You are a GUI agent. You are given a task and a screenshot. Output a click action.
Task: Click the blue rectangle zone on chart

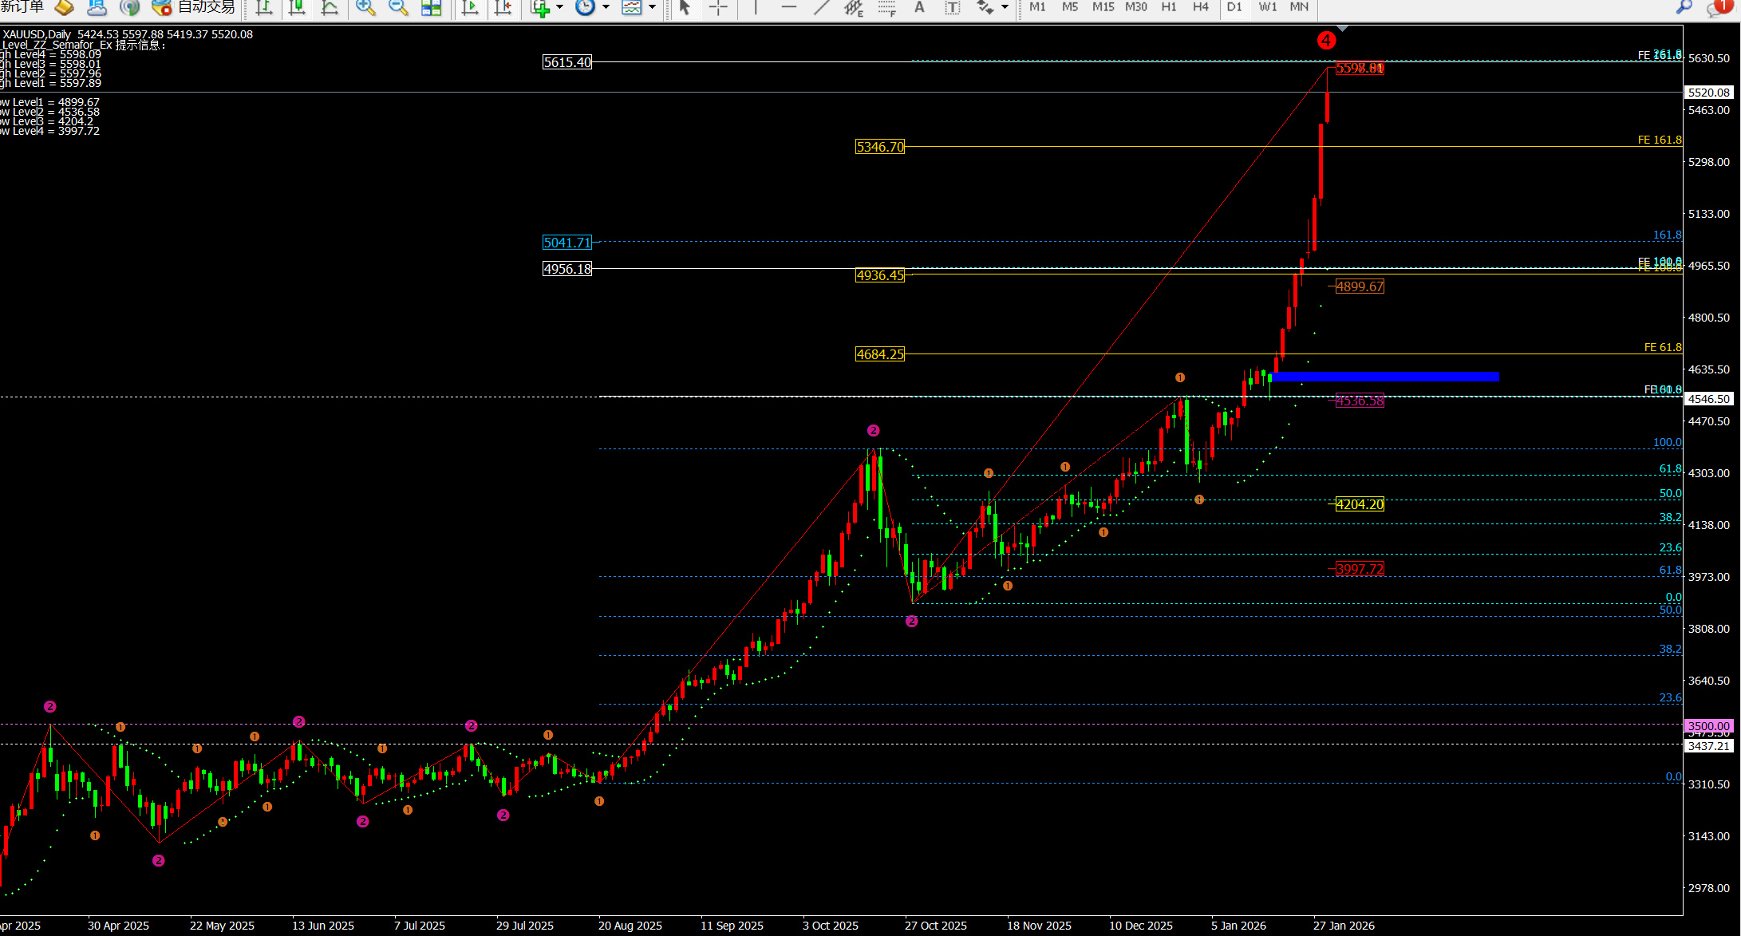[1384, 377]
